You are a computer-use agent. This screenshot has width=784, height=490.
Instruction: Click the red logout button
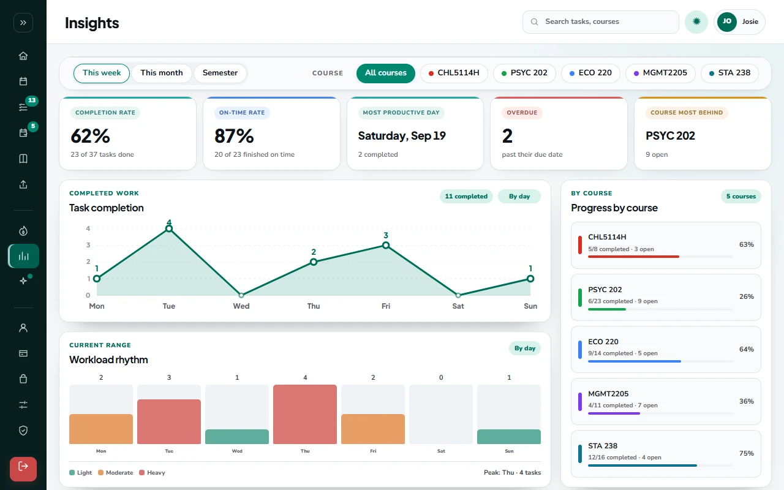[23, 469]
